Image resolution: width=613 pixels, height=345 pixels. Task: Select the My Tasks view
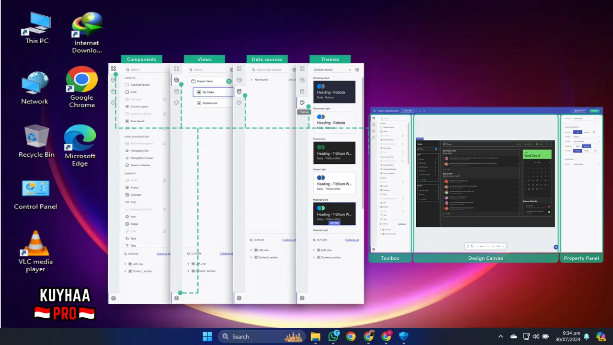click(x=213, y=92)
